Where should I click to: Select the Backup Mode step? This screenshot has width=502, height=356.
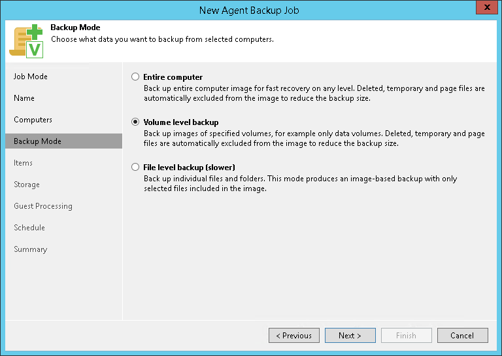[x=37, y=141]
